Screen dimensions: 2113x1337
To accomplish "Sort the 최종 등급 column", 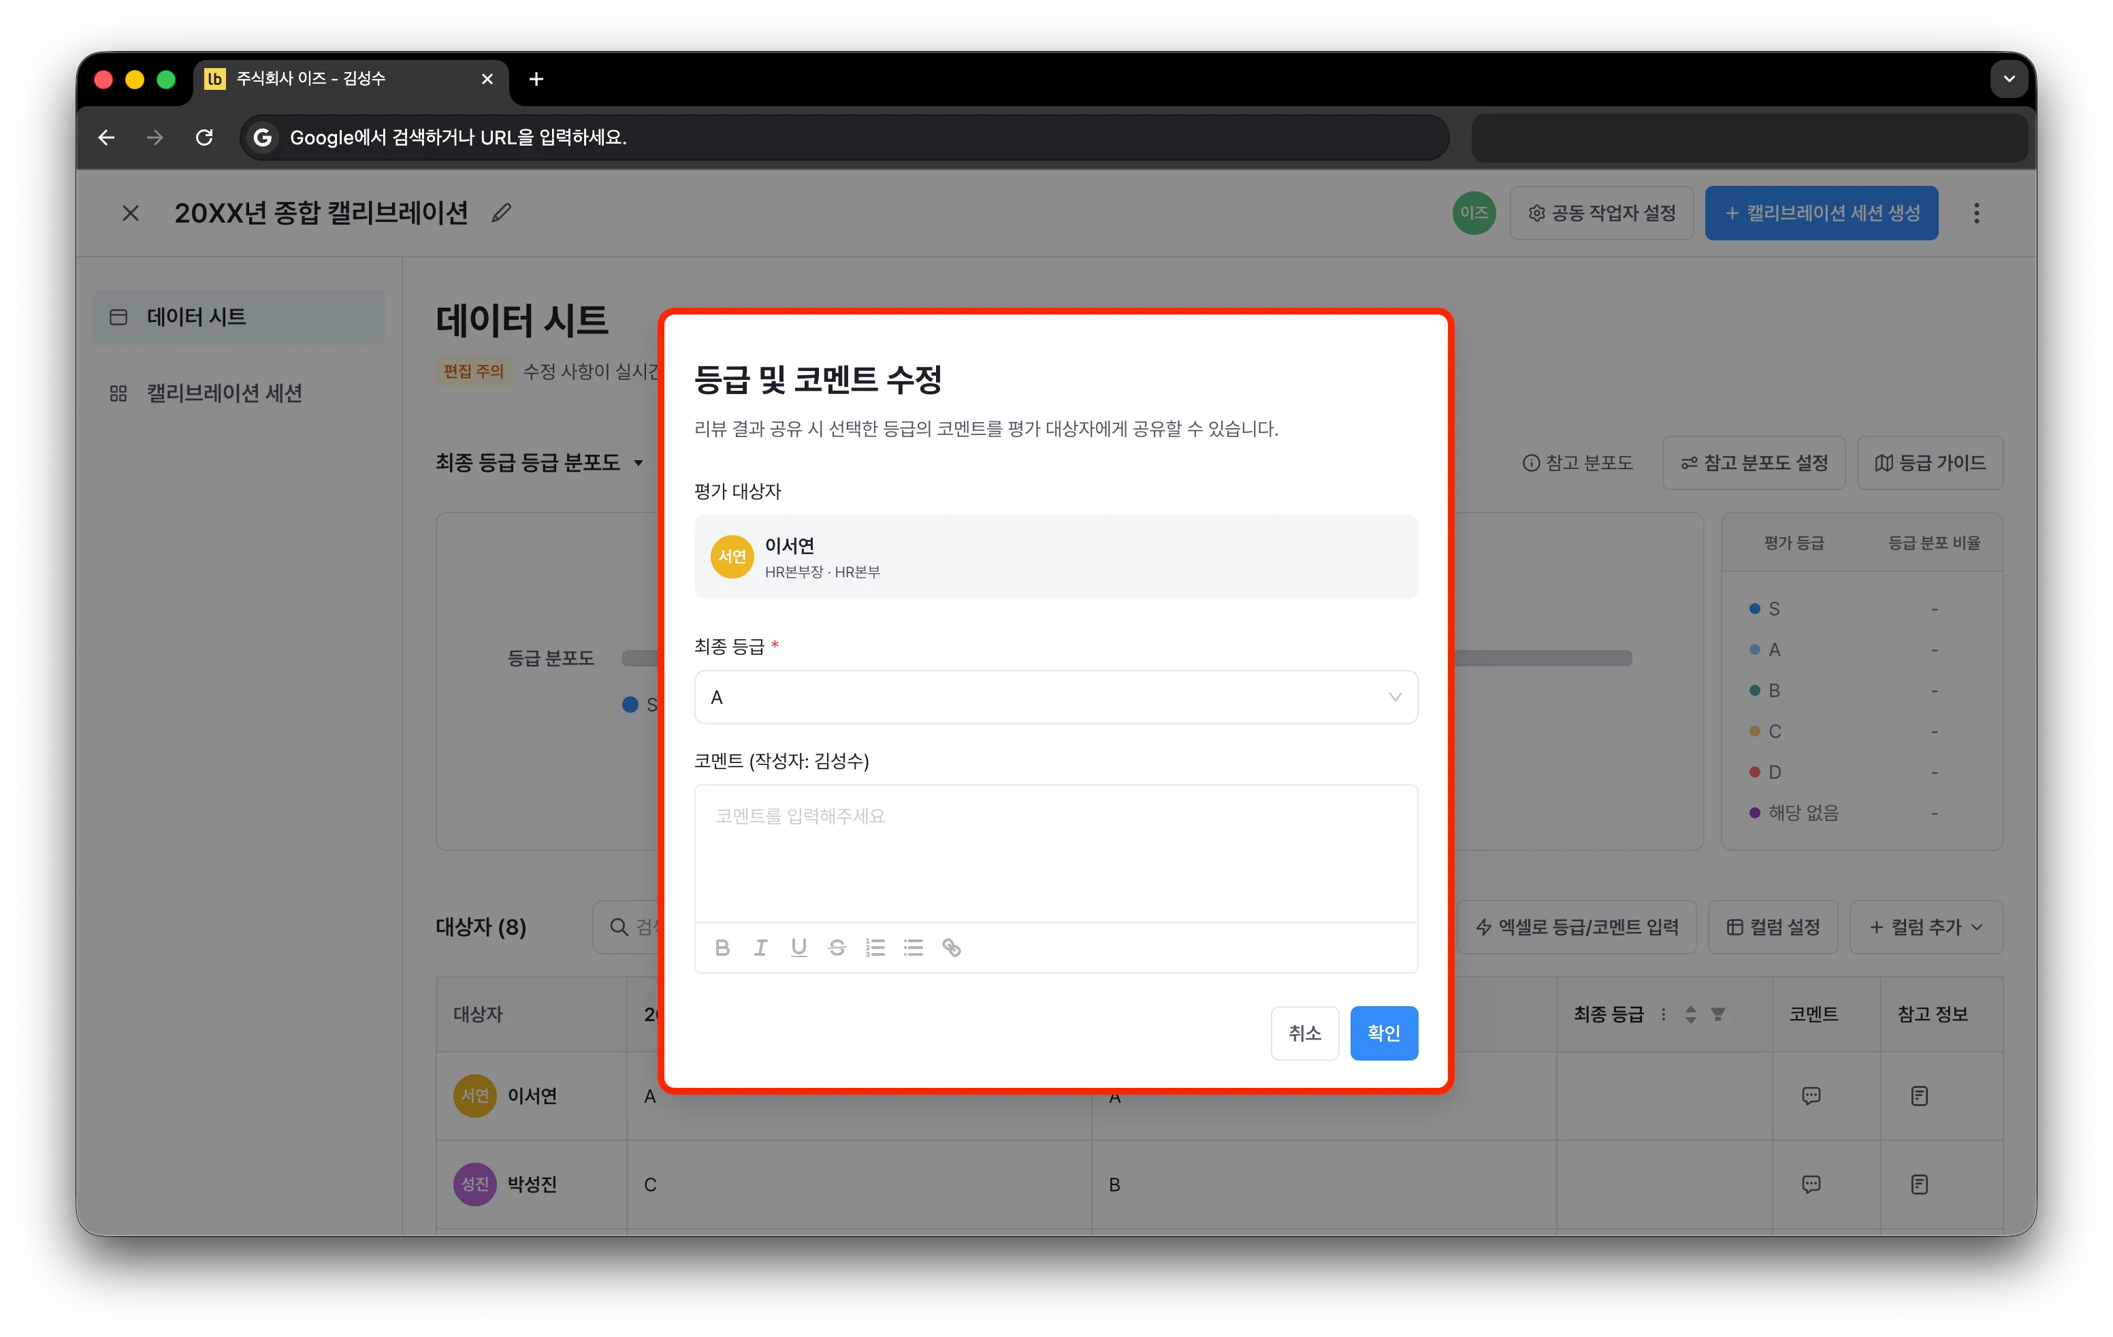I will click(x=1691, y=1015).
